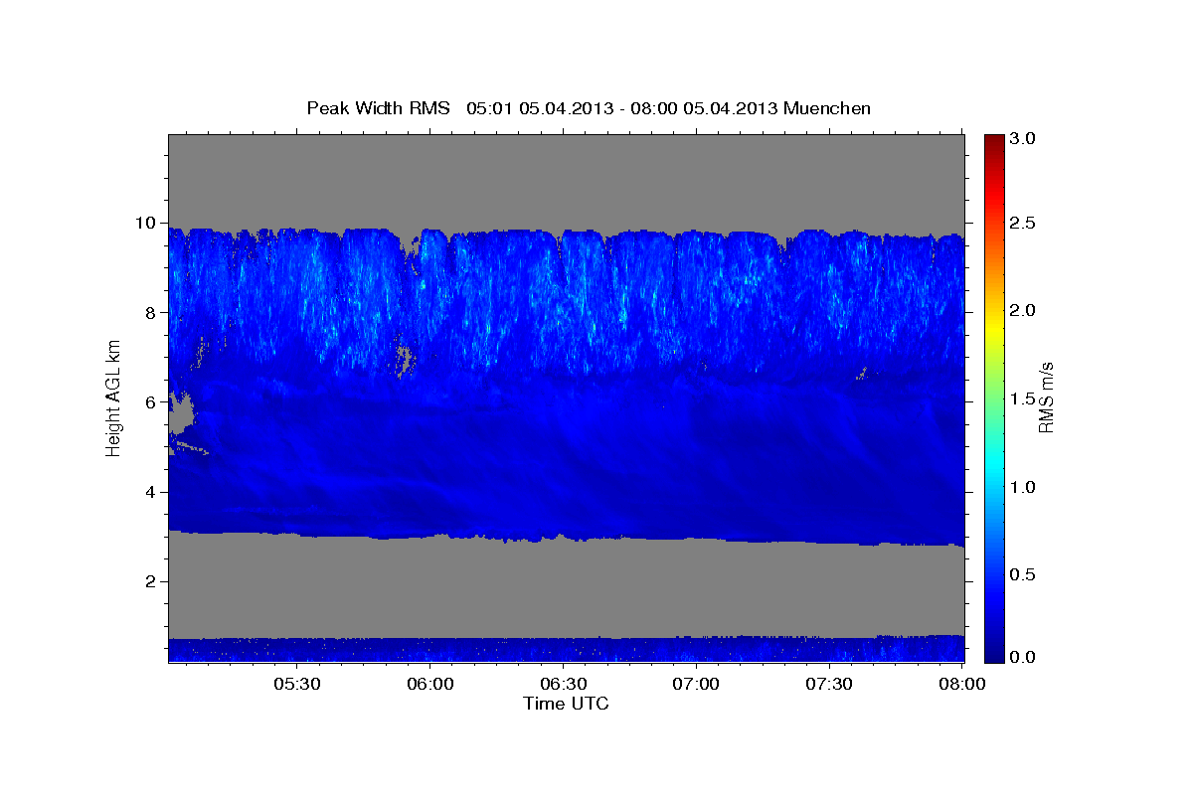The width and height of the screenshot is (1193, 795).
Task: Click the colorbar value 0.5
Action: coord(1023,574)
